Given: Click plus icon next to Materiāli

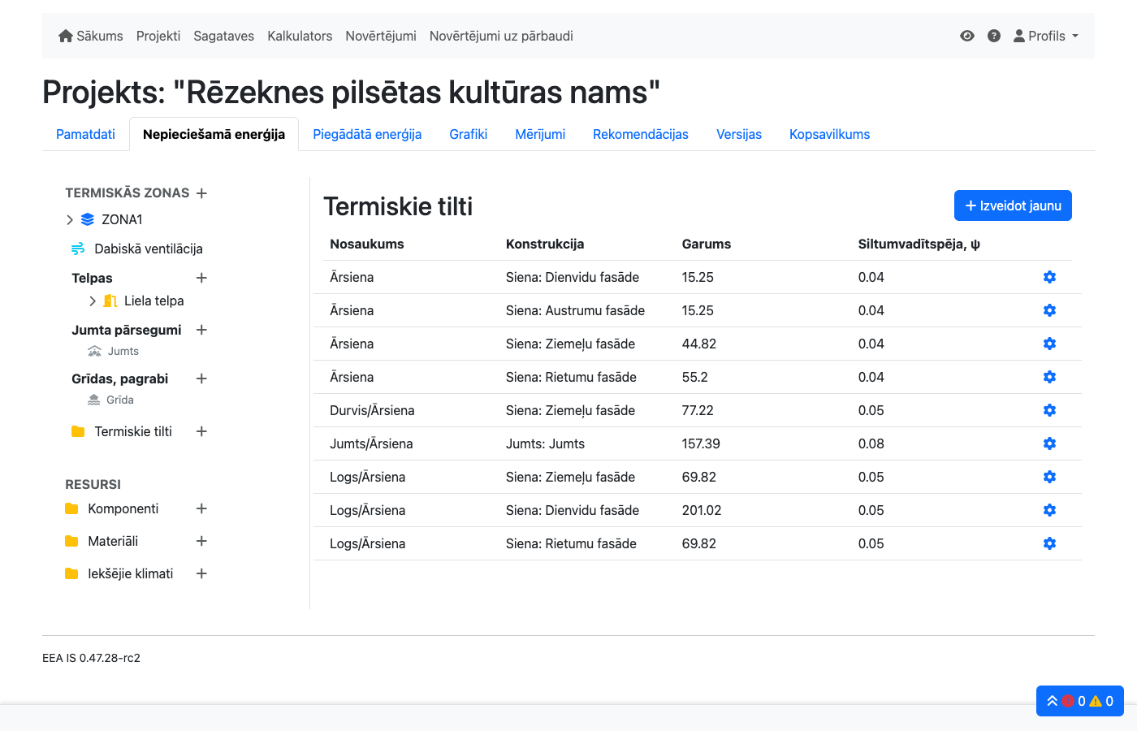Looking at the screenshot, I should [202, 541].
